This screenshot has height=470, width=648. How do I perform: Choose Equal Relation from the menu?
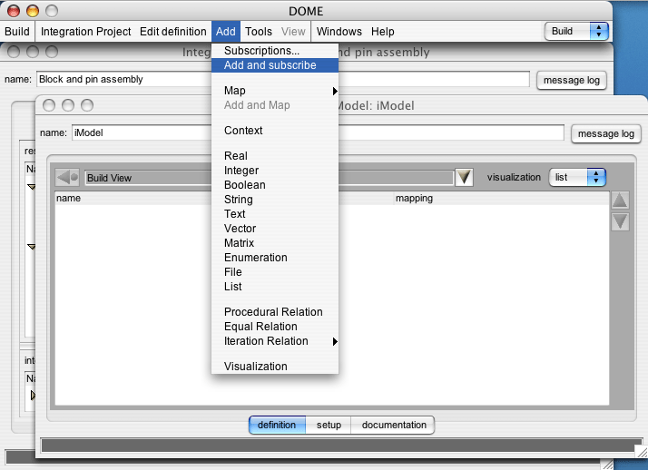pos(275,327)
